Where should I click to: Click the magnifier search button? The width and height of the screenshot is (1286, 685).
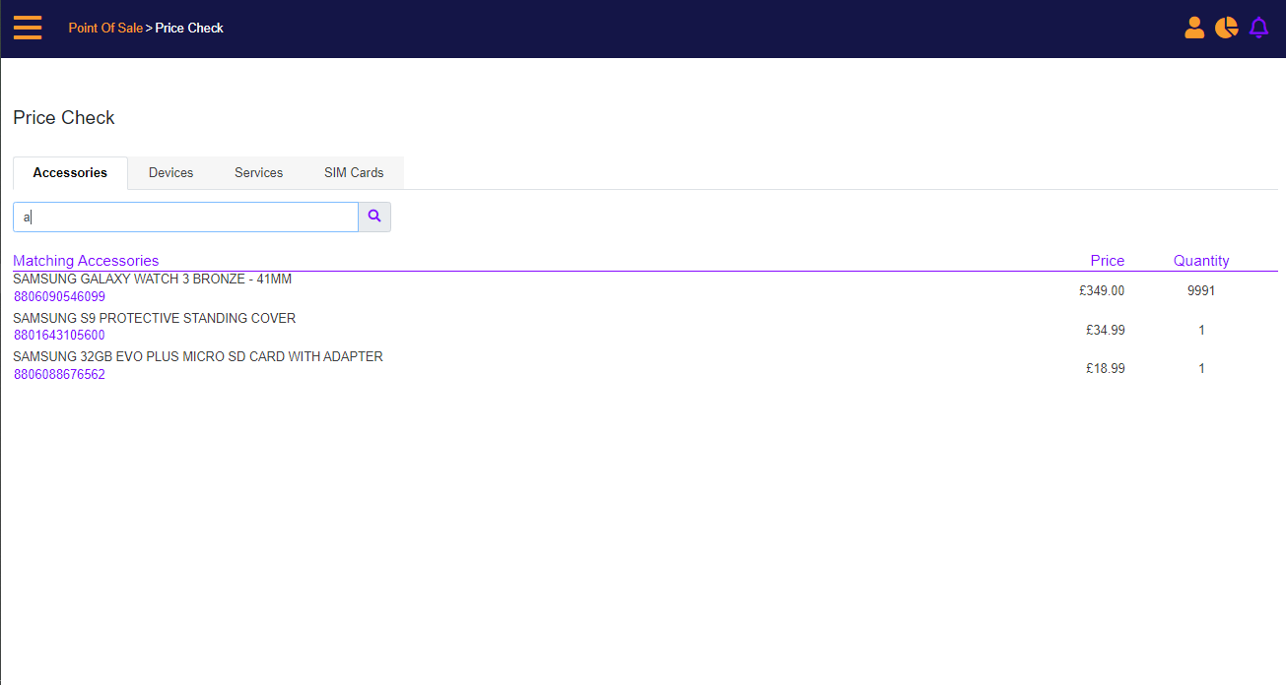pos(374,217)
